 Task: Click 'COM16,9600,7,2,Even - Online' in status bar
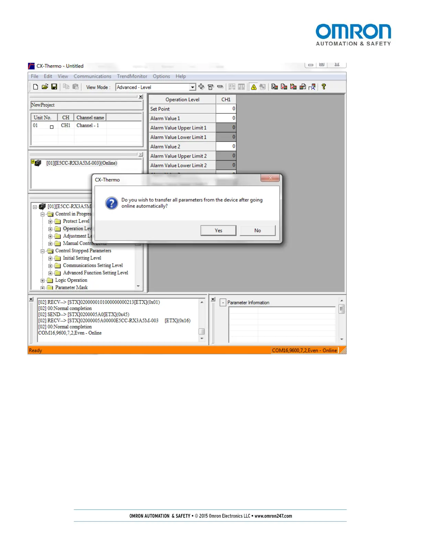[304, 350]
